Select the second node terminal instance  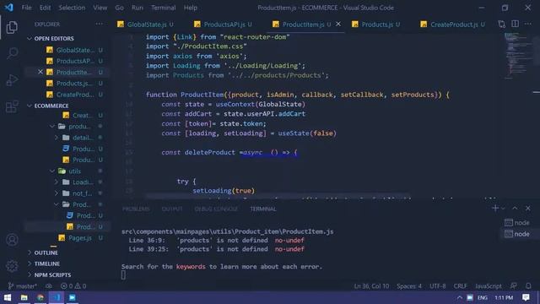[517, 234]
